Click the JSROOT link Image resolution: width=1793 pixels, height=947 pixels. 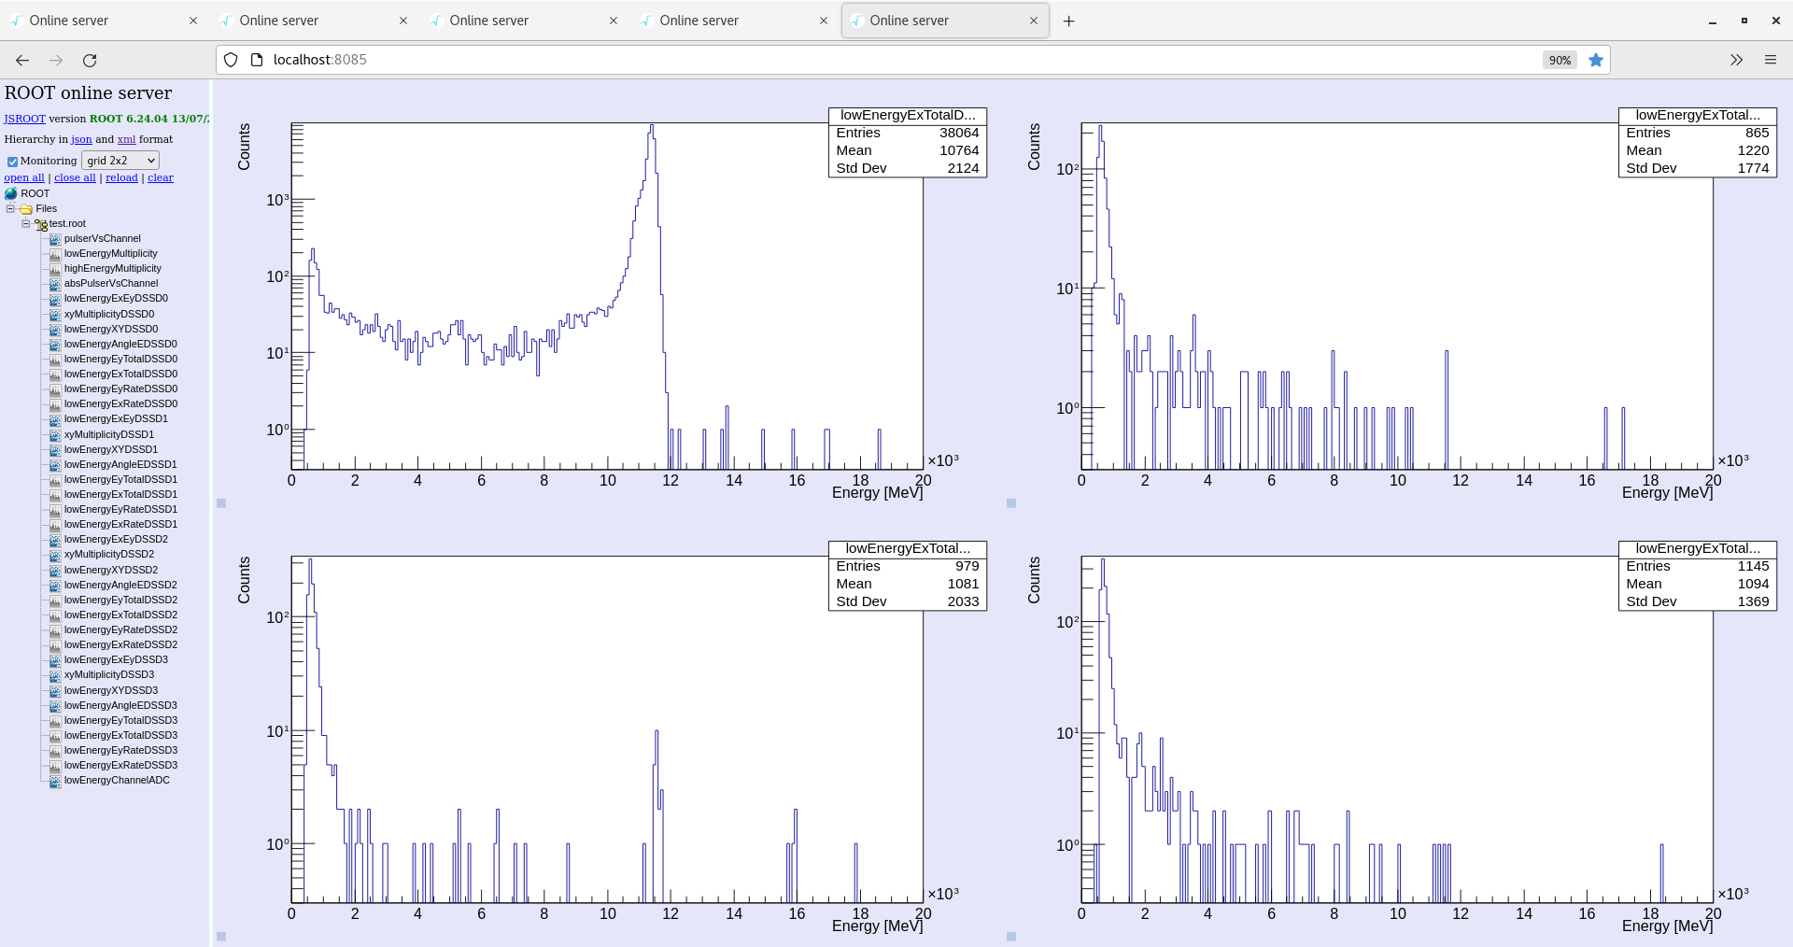coord(24,119)
